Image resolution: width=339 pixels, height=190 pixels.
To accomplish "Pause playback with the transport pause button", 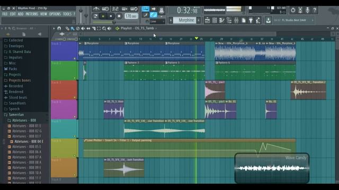I will 103,16.
